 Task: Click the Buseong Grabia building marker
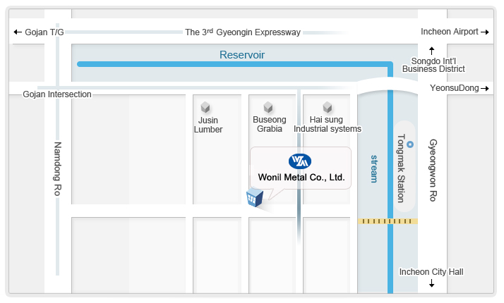[268, 108]
